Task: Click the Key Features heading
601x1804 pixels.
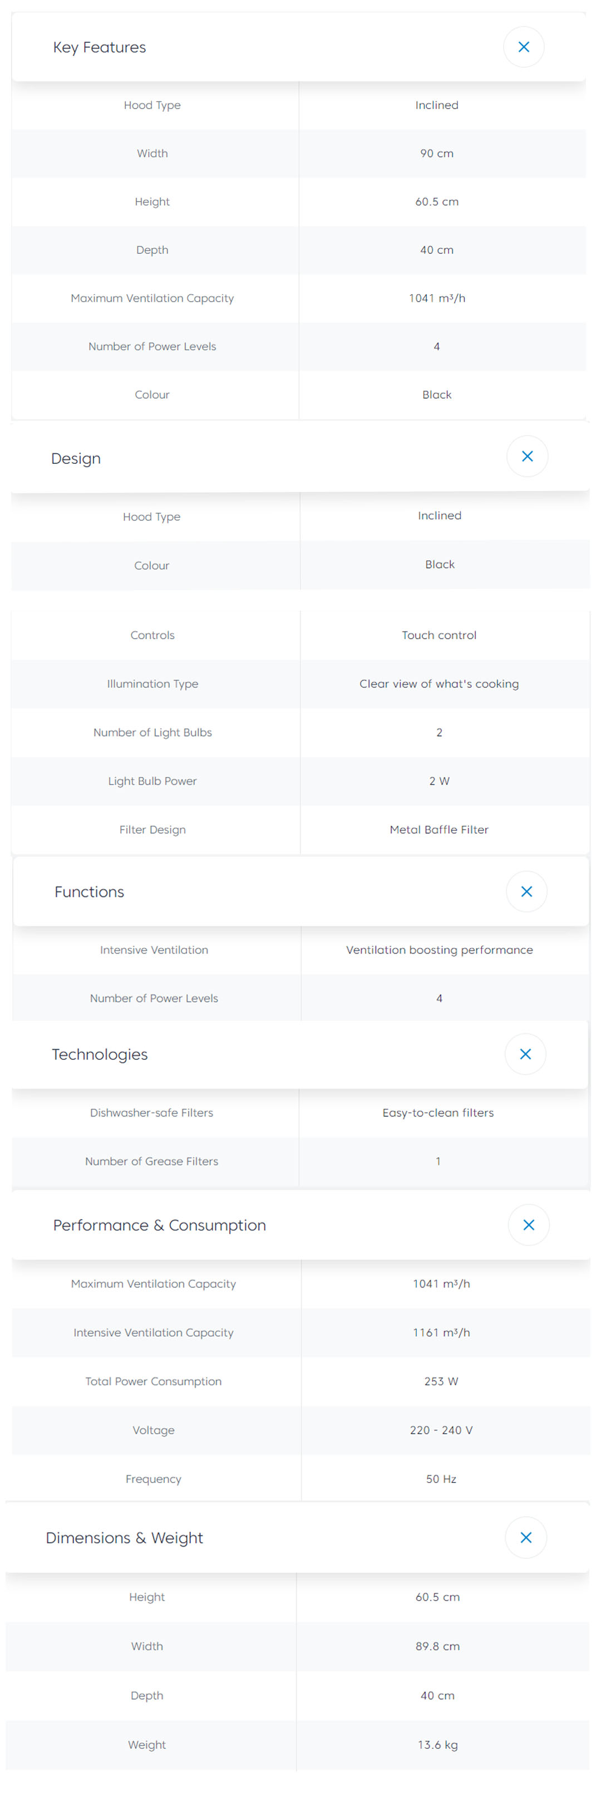Action: coord(100,48)
